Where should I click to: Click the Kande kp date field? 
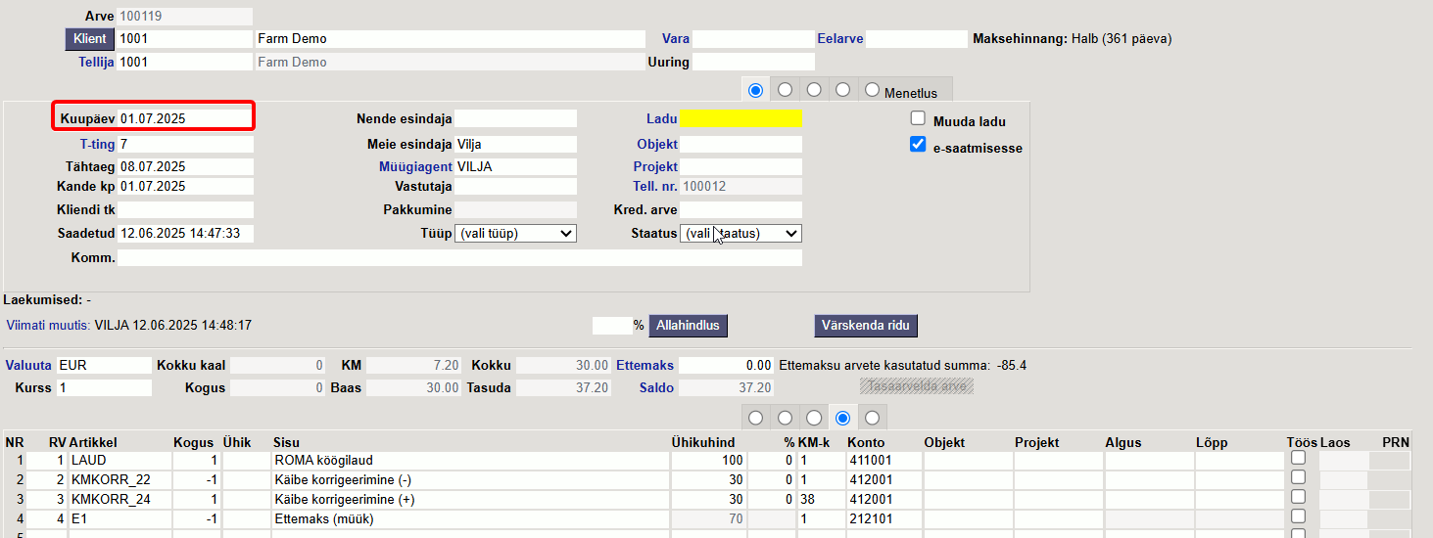pos(185,186)
